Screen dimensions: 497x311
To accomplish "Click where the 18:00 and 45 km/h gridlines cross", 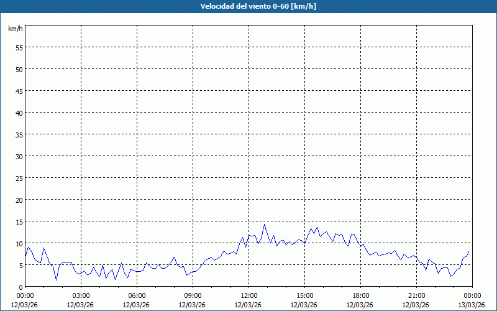I will click(x=360, y=91).
